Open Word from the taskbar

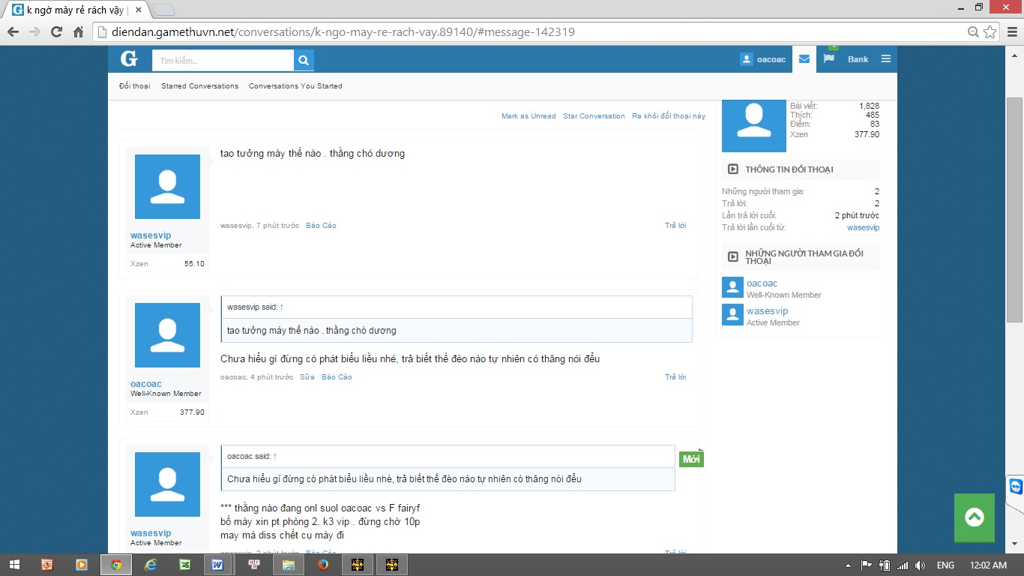(218, 565)
